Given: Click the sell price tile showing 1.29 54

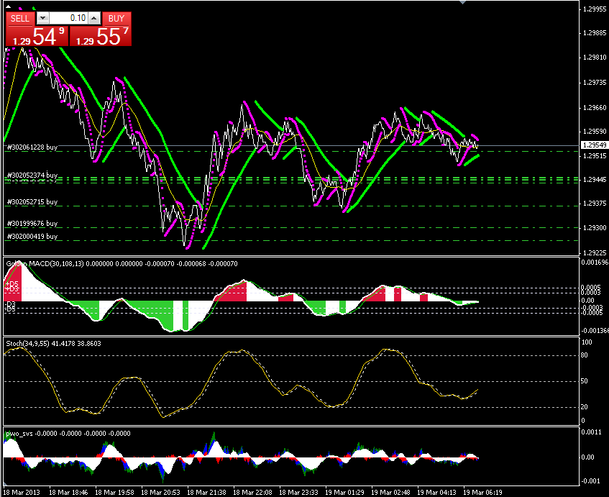Looking at the screenshot, I should coord(37,36).
